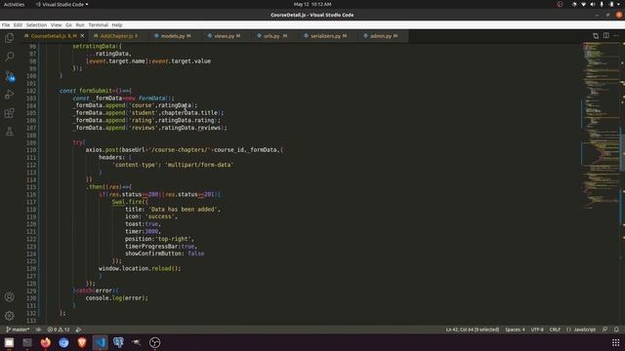This screenshot has width=625, height=351.
Task: Close the CourseDetail.js tab
Action: click(x=82, y=36)
